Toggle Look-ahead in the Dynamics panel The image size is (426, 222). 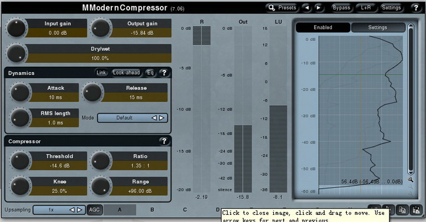[127, 73]
